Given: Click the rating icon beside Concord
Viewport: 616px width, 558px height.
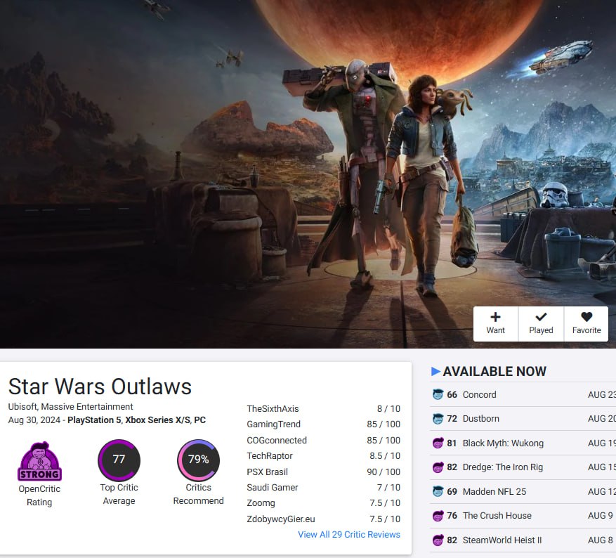Looking at the screenshot, I should (x=438, y=394).
